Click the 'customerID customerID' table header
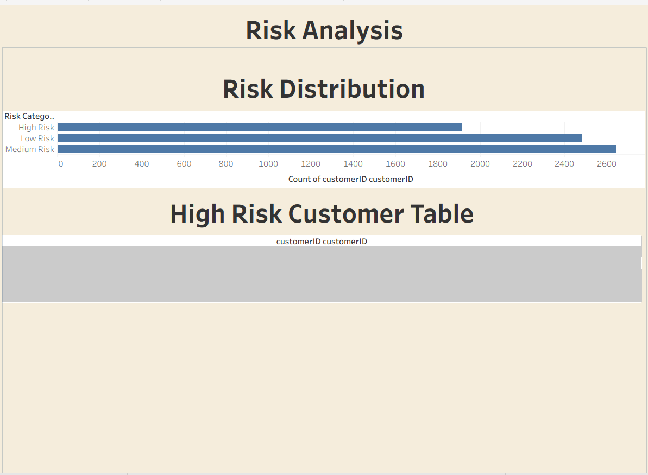The height and width of the screenshot is (475, 648). (x=322, y=242)
